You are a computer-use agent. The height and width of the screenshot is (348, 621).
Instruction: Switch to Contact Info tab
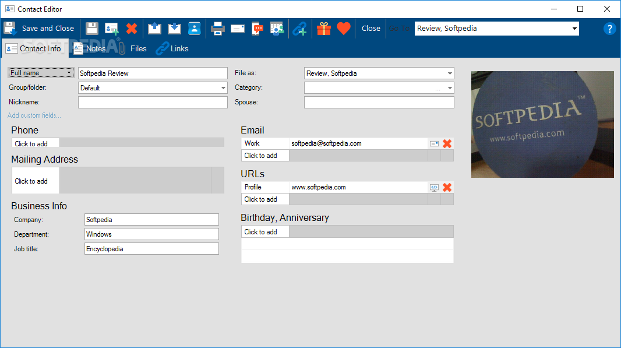click(x=34, y=48)
